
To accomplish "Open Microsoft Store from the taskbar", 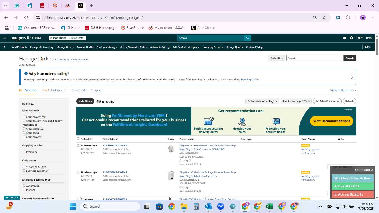I will [x=159, y=206].
